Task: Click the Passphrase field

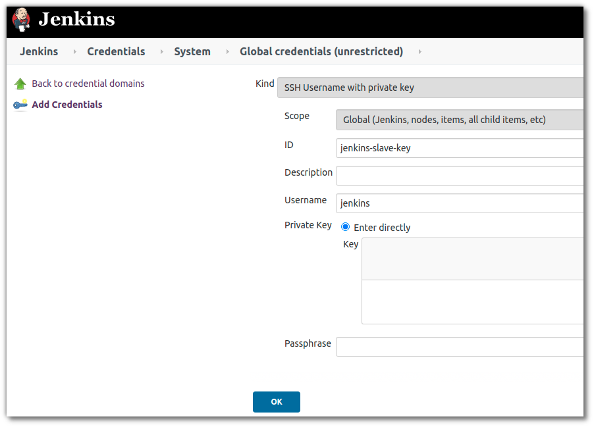Action: [459, 347]
